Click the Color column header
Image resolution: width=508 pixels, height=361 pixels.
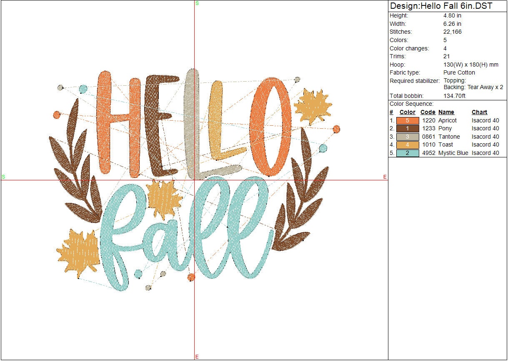point(407,112)
